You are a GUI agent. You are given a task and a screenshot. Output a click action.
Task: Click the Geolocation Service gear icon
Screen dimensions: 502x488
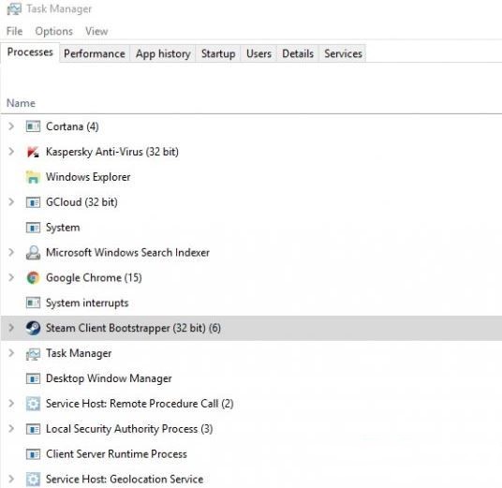coord(33,480)
